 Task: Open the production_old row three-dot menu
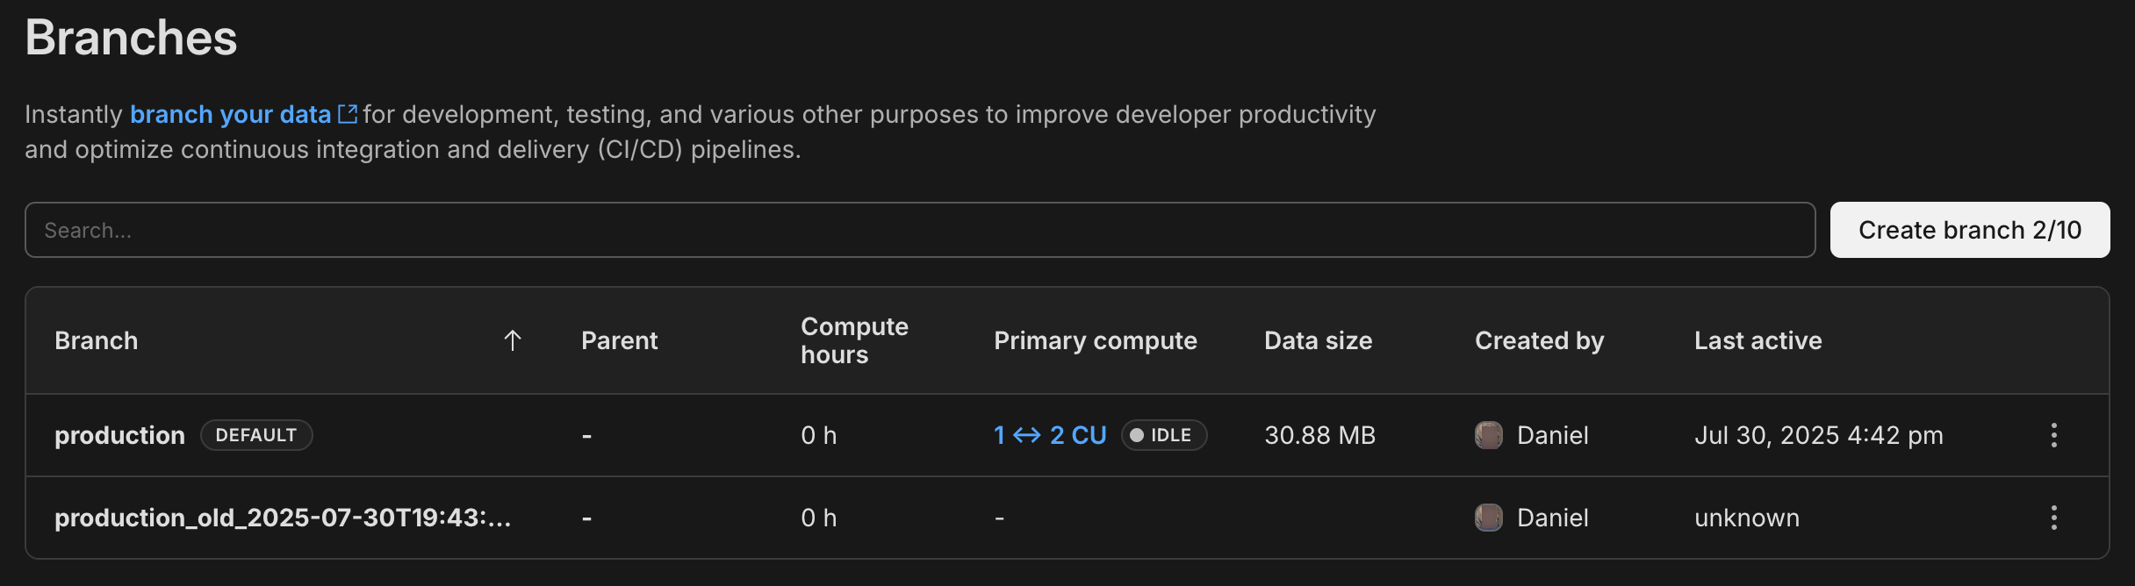(2053, 518)
